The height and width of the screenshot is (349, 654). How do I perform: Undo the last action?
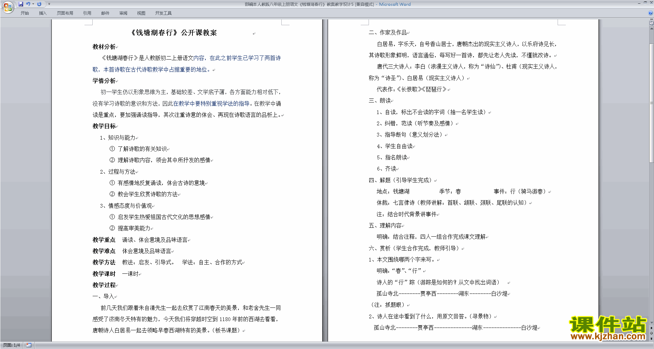click(28, 4)
